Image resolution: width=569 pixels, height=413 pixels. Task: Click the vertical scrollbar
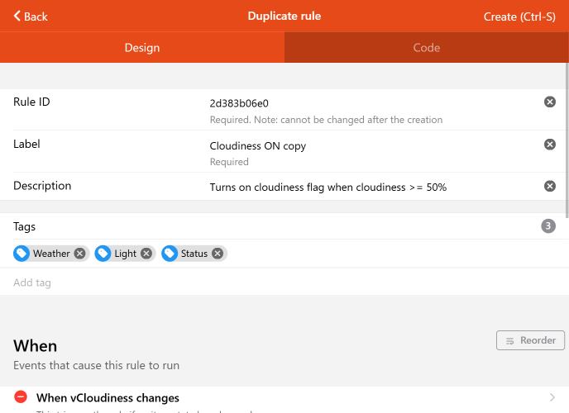tap(567, 149)
